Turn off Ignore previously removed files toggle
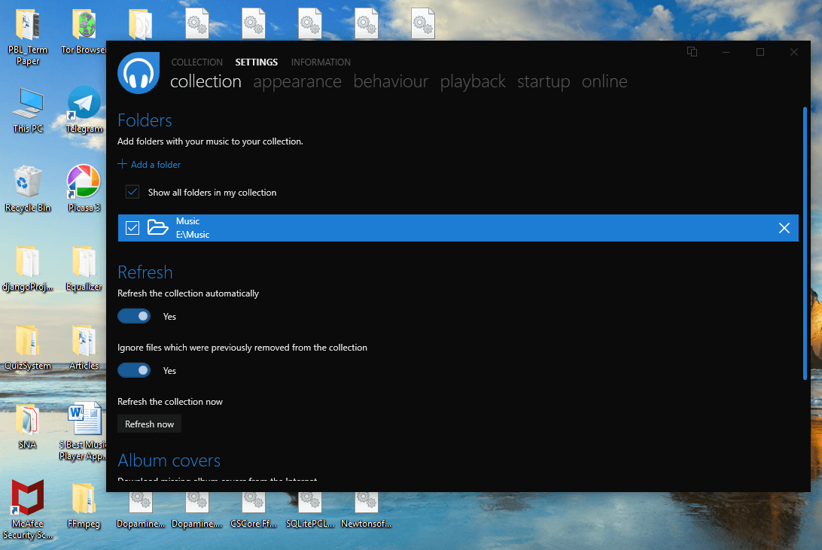The height and width of the screenshot is (550, 822). 134,371
